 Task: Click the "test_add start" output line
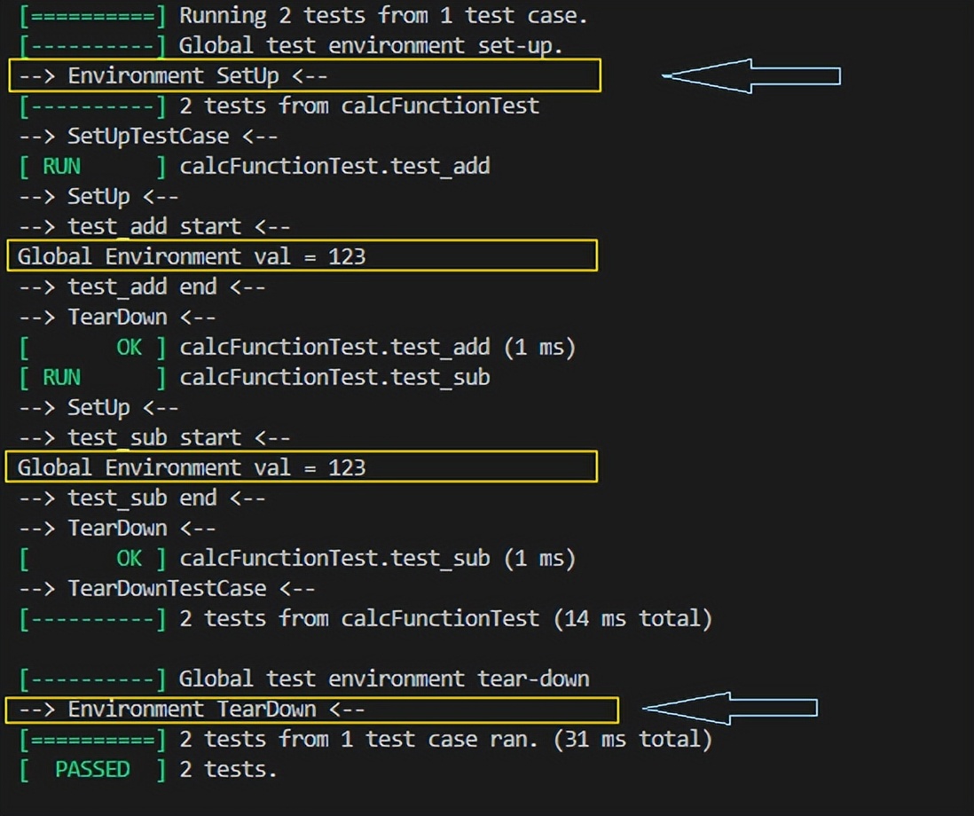[154, 227]
